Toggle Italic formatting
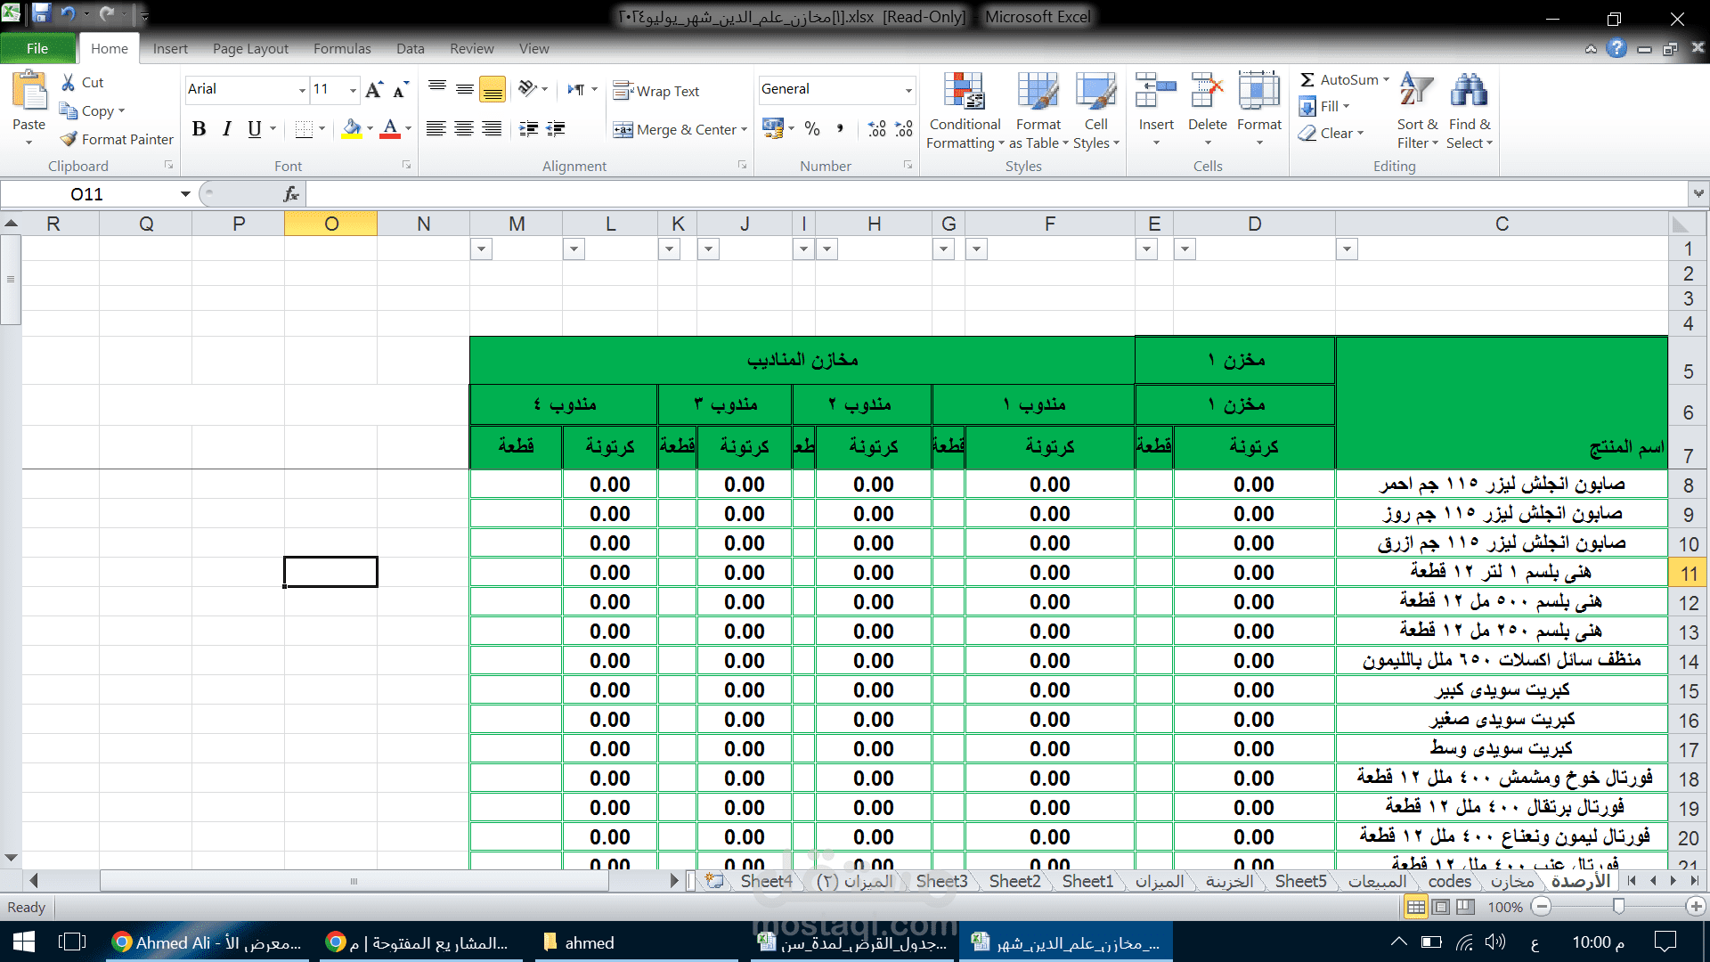Viewport: 1710px width, 962px height. [227, 129]
